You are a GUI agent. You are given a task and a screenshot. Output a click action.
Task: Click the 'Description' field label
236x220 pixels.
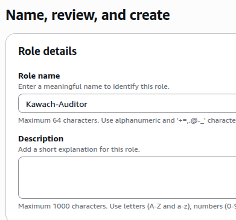click(41, 139)
